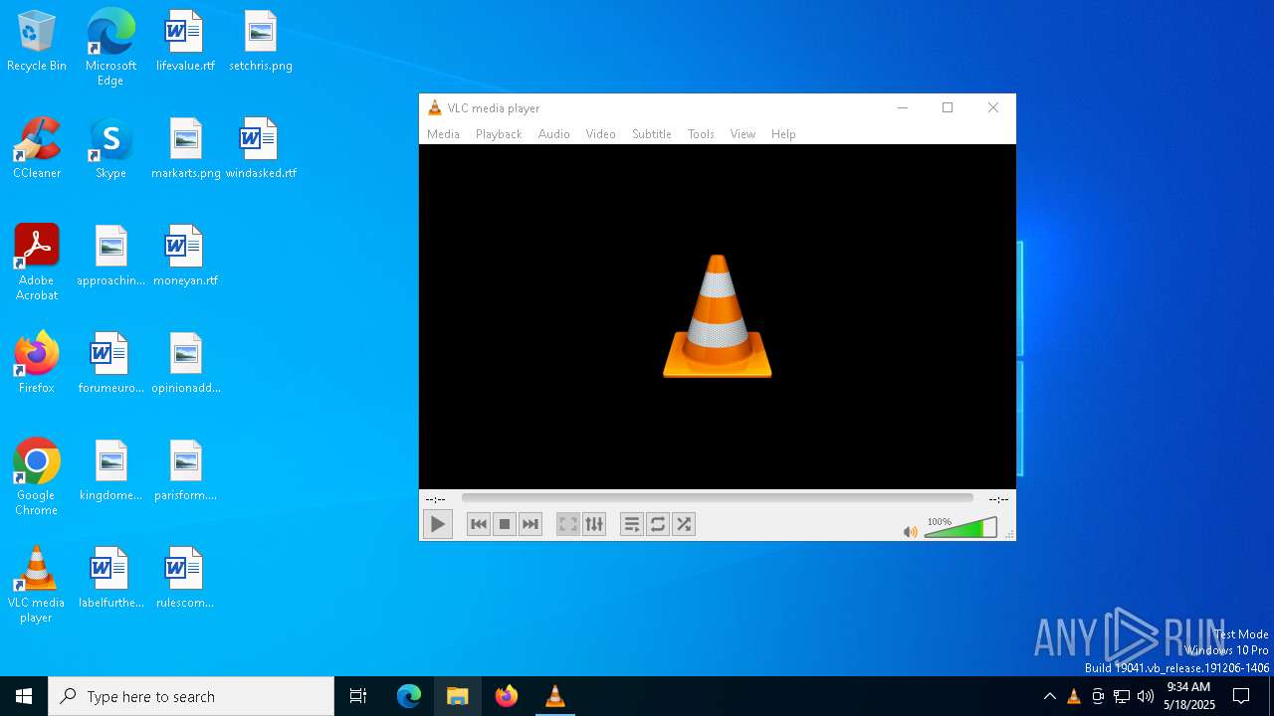Open the notification center

[1241, 696]
